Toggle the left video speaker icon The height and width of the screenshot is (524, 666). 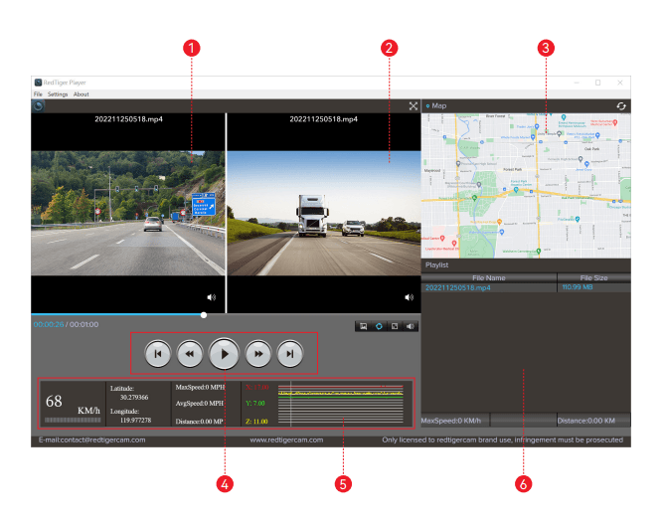(x=211, y=297)
